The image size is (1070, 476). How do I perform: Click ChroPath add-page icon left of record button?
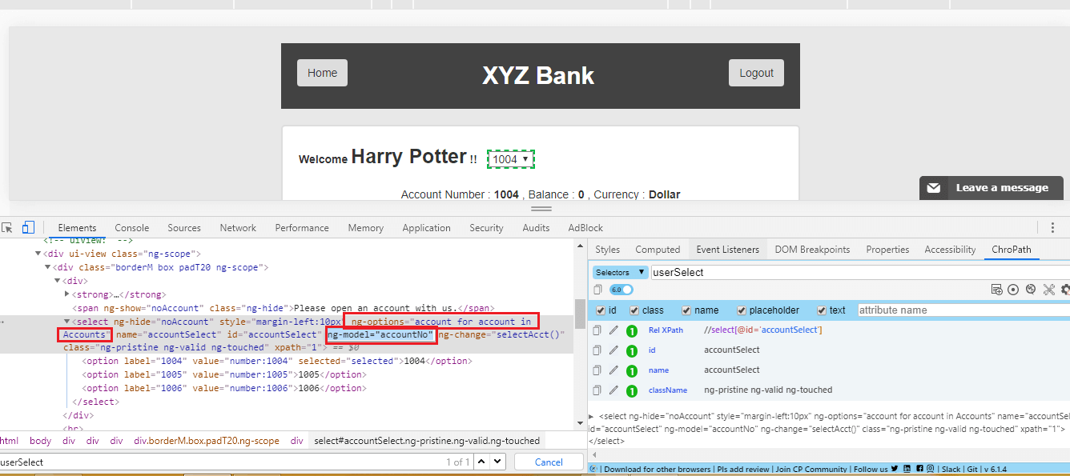(996, 290)
